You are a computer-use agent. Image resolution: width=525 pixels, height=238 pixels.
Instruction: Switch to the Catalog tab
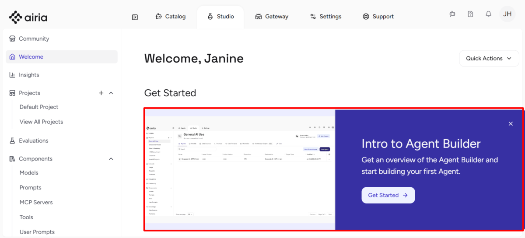[x=171, y=17]
